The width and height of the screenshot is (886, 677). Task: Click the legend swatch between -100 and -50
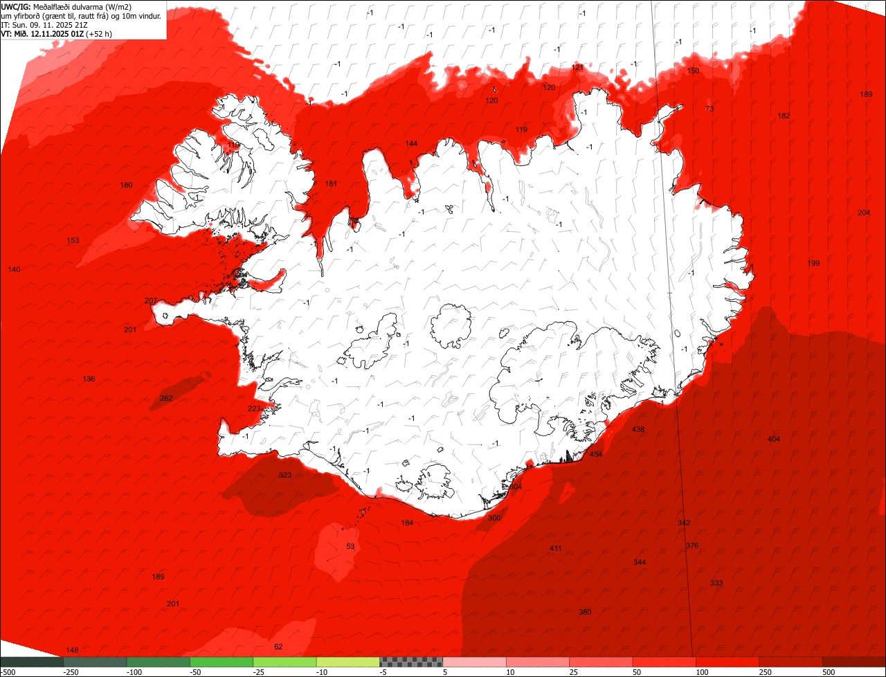point(159,662)
